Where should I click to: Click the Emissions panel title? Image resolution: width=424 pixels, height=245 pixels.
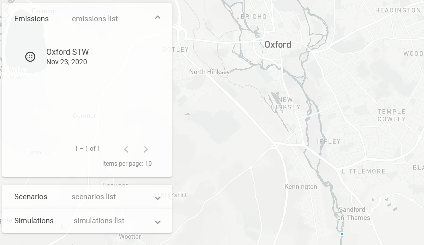(x=31, y=19)
